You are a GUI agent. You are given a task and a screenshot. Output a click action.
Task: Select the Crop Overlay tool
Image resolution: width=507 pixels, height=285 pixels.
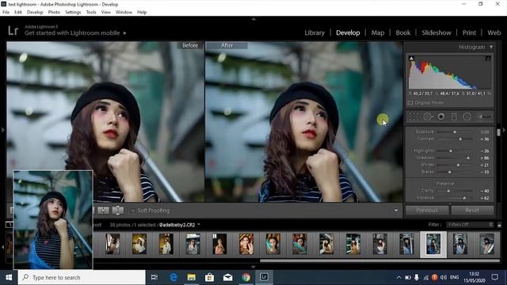[414, 116]
